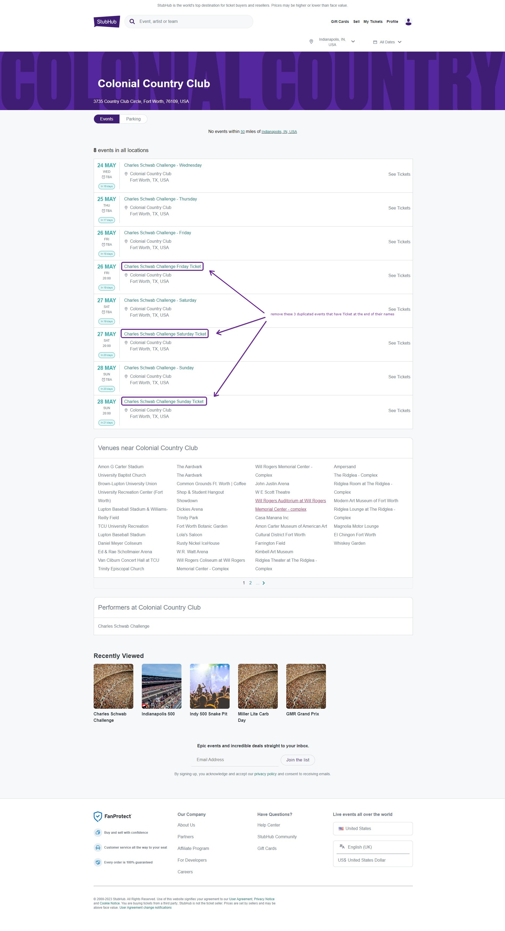Open Charles Schwab Challenge - Sunday event
Image resolution: width=505 pixels, height=931 pixels.
point(159,368)
